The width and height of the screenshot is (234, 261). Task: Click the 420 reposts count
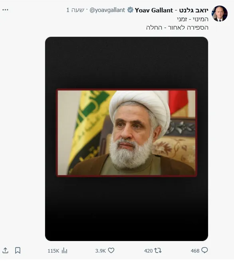tap(148, 251)
